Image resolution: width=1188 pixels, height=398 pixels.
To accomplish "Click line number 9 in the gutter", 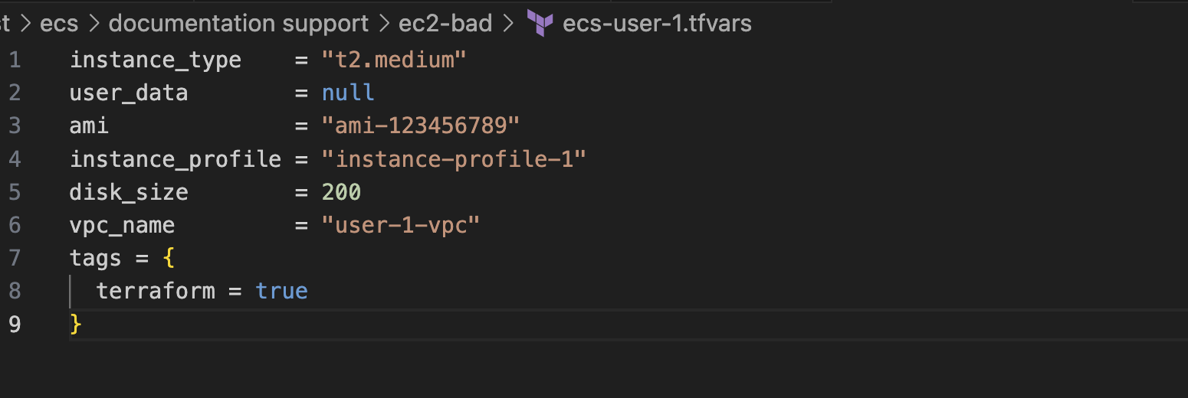I will coord(15,325).
